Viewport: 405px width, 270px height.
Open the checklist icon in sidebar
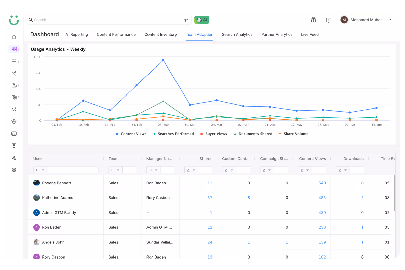pyautogui.click(x=14, y=134)
